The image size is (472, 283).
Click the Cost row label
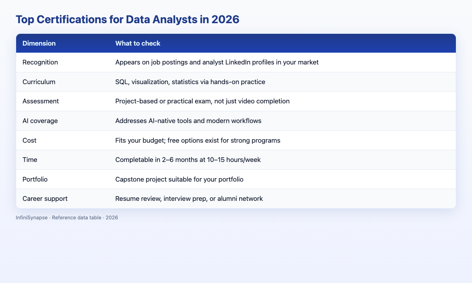click(x=29, y=140)
